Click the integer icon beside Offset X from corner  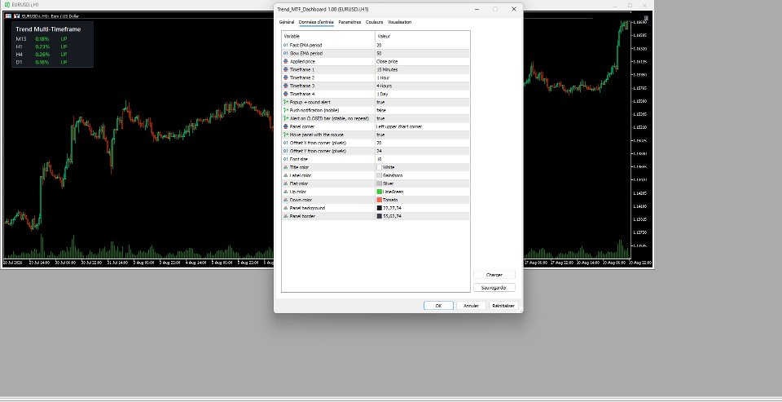(286, 143)
